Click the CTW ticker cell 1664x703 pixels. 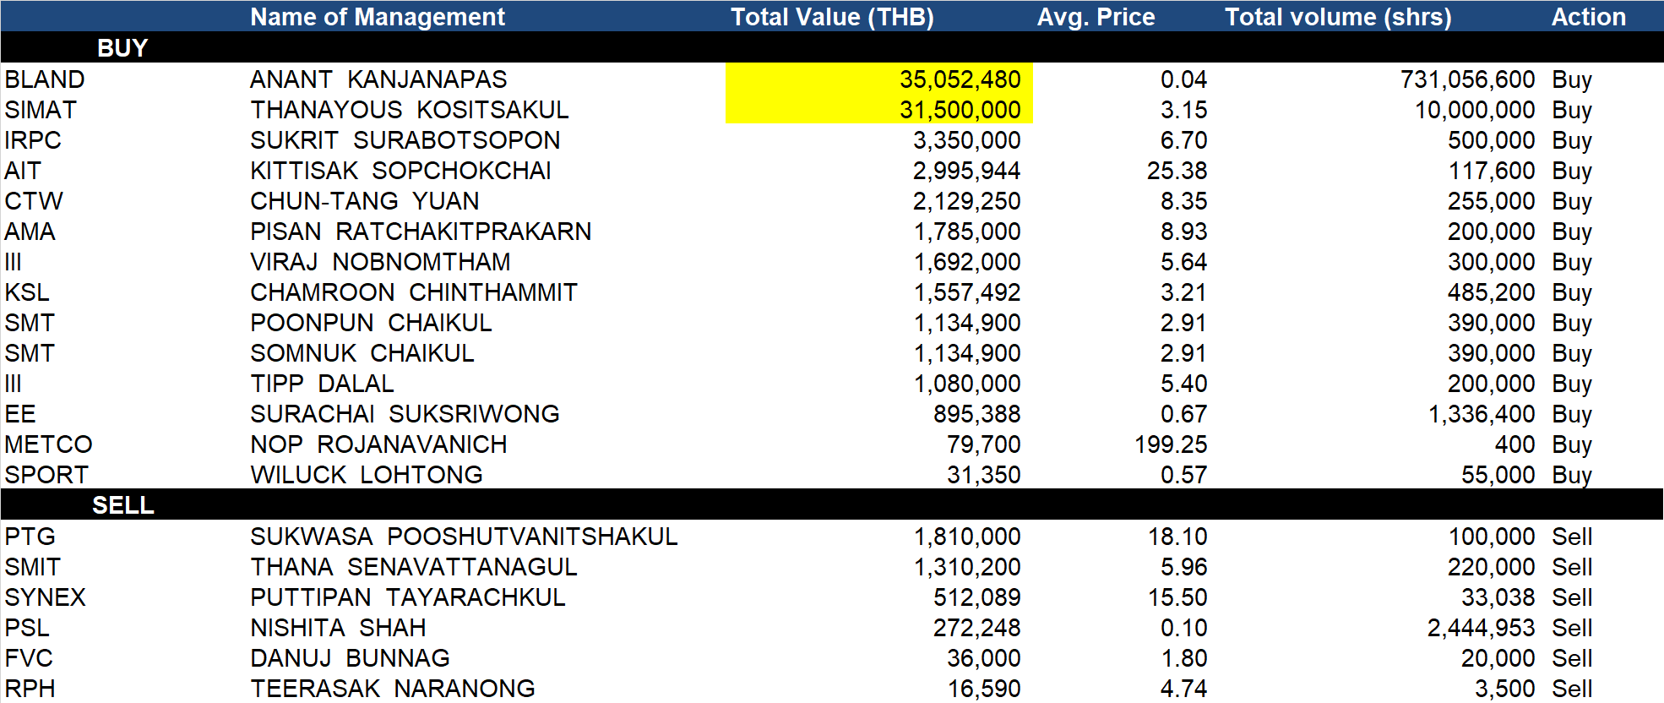coord(34,201)
